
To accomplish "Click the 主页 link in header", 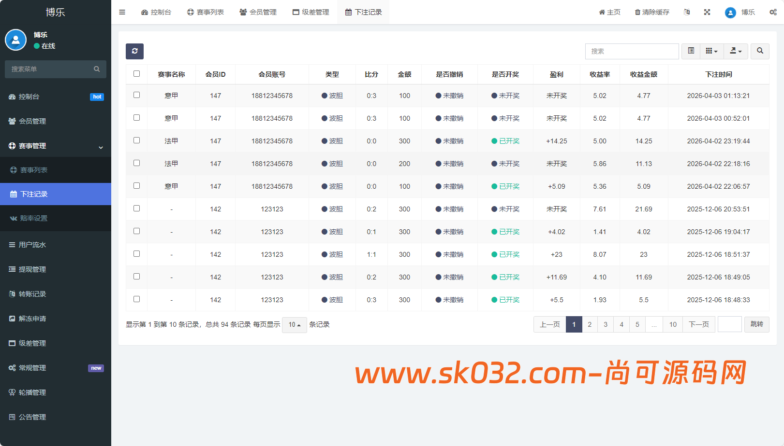I will click(609, 12).
